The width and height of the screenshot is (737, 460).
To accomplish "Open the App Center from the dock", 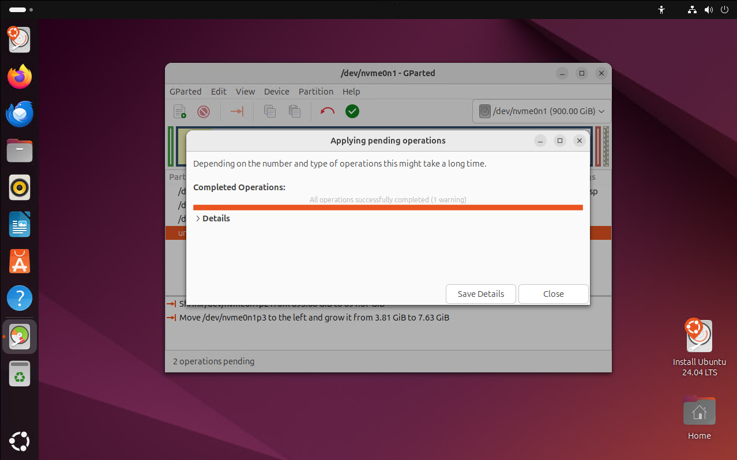I will [20, 261].
